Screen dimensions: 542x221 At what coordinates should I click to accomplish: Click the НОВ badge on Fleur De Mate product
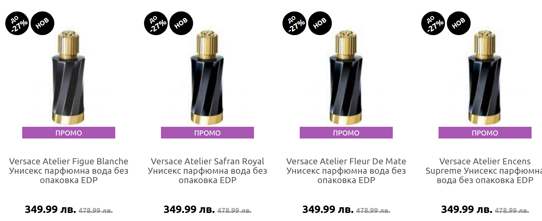[x=320, y=23]
